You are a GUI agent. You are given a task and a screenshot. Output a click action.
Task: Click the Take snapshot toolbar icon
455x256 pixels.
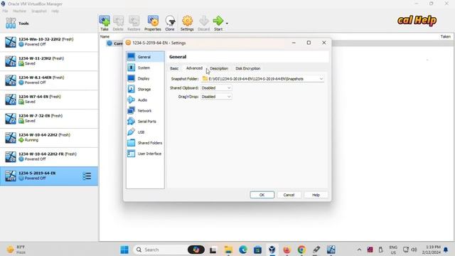pyautogui.click(x=105, y=23)
